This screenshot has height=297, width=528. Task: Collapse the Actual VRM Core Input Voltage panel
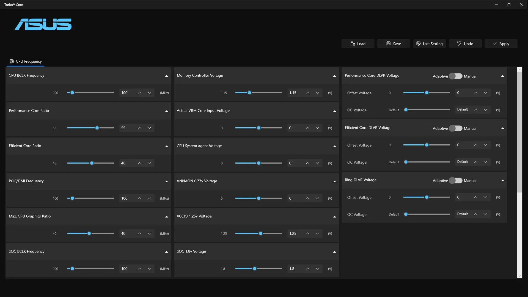coord(334,111)
